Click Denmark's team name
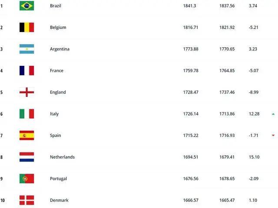This screenshot has height=208, width=278. tap(59, 200)
